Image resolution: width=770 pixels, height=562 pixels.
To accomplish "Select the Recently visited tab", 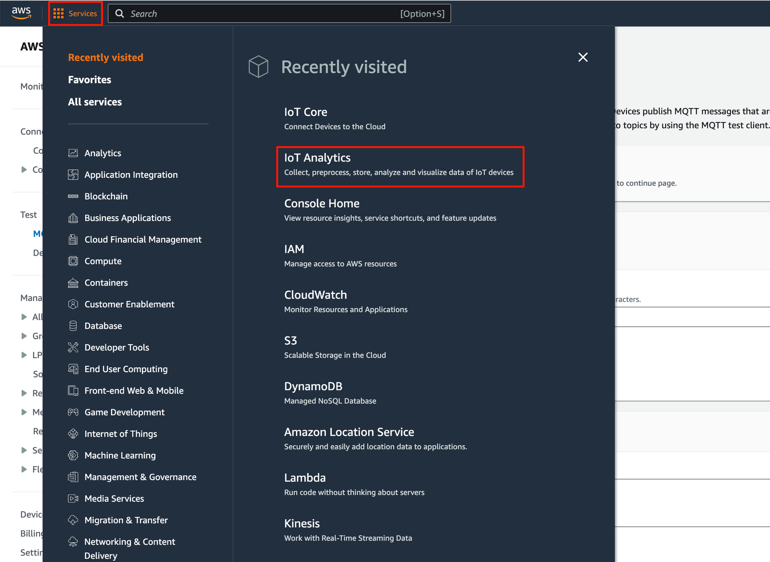I will pos(105,57).
